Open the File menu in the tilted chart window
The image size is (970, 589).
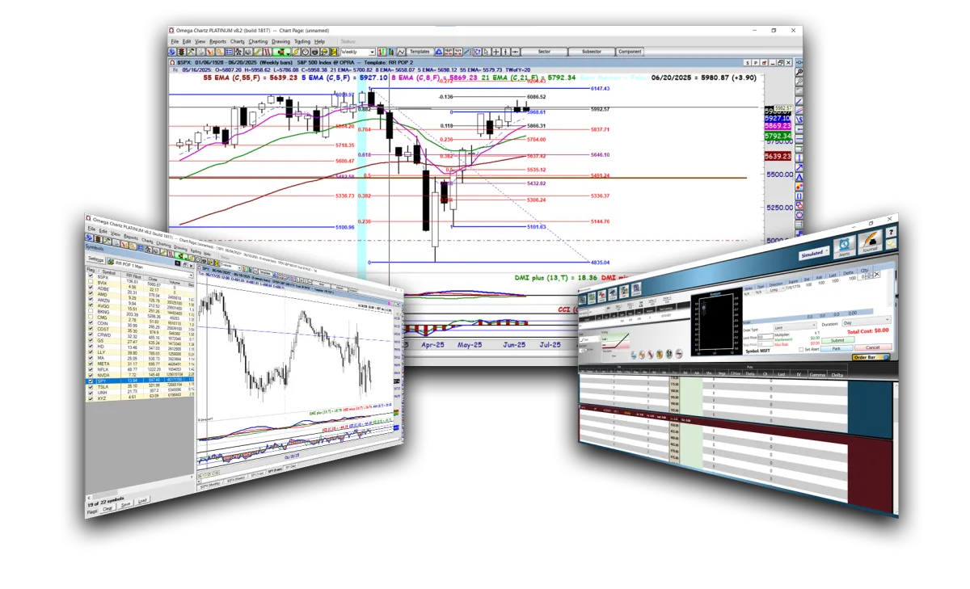coord(91,229)
